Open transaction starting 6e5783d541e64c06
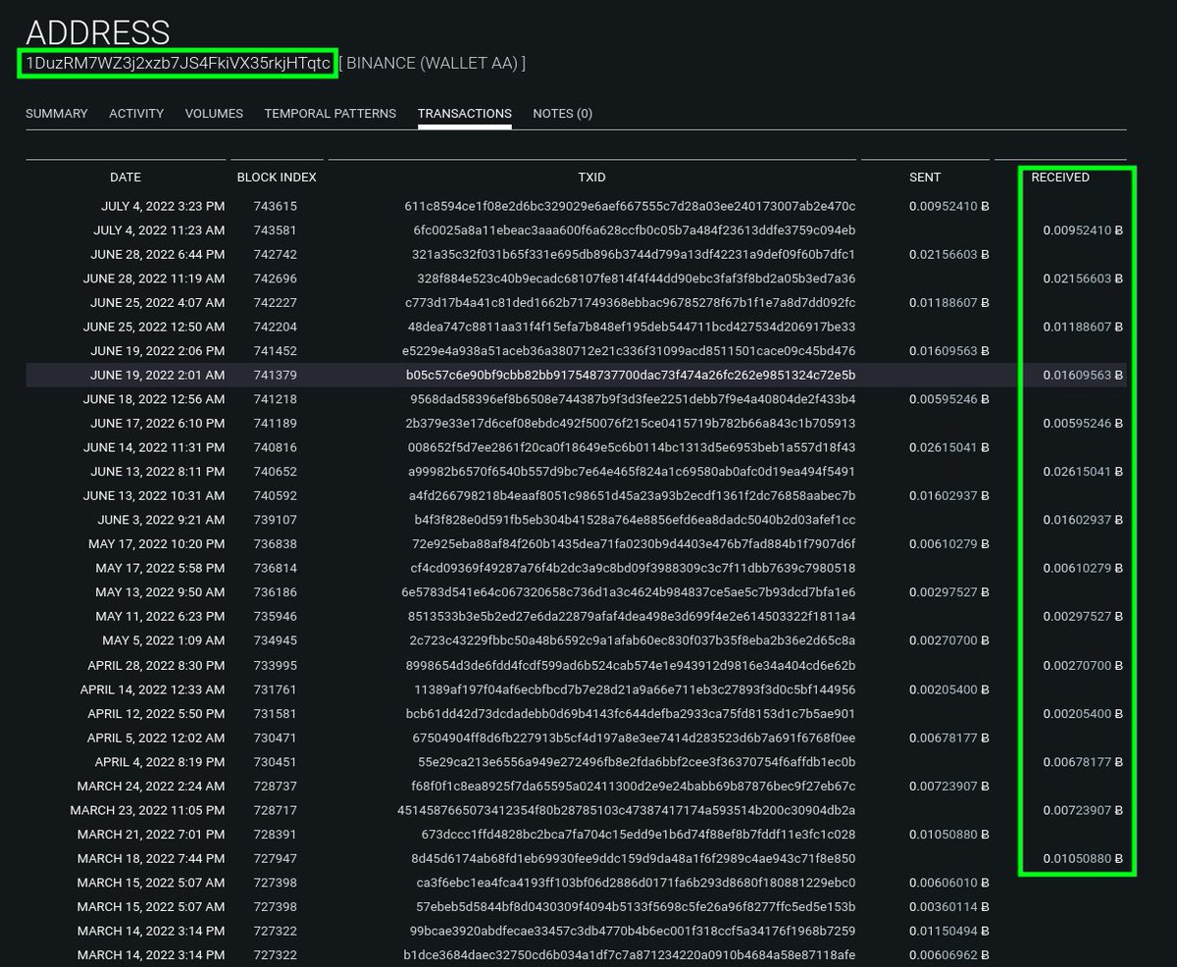Screen dimensions: 1177x967 pyautogui.click(x=628, y=591)
